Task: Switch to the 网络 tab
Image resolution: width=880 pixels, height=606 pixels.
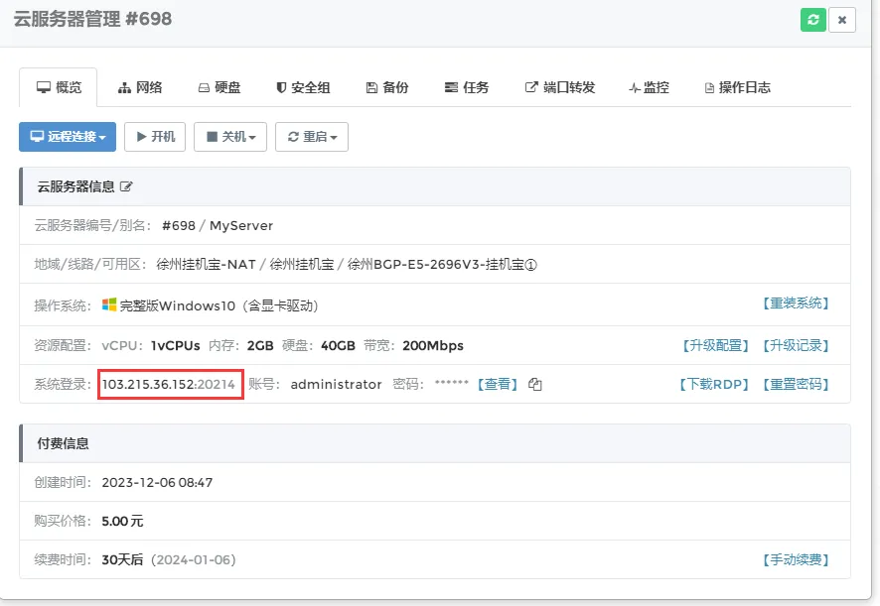Action: pos(140,87)
